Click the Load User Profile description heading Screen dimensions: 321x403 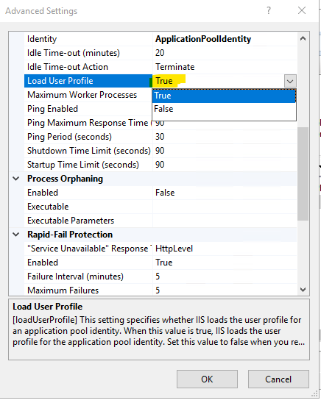coord(48,307)
